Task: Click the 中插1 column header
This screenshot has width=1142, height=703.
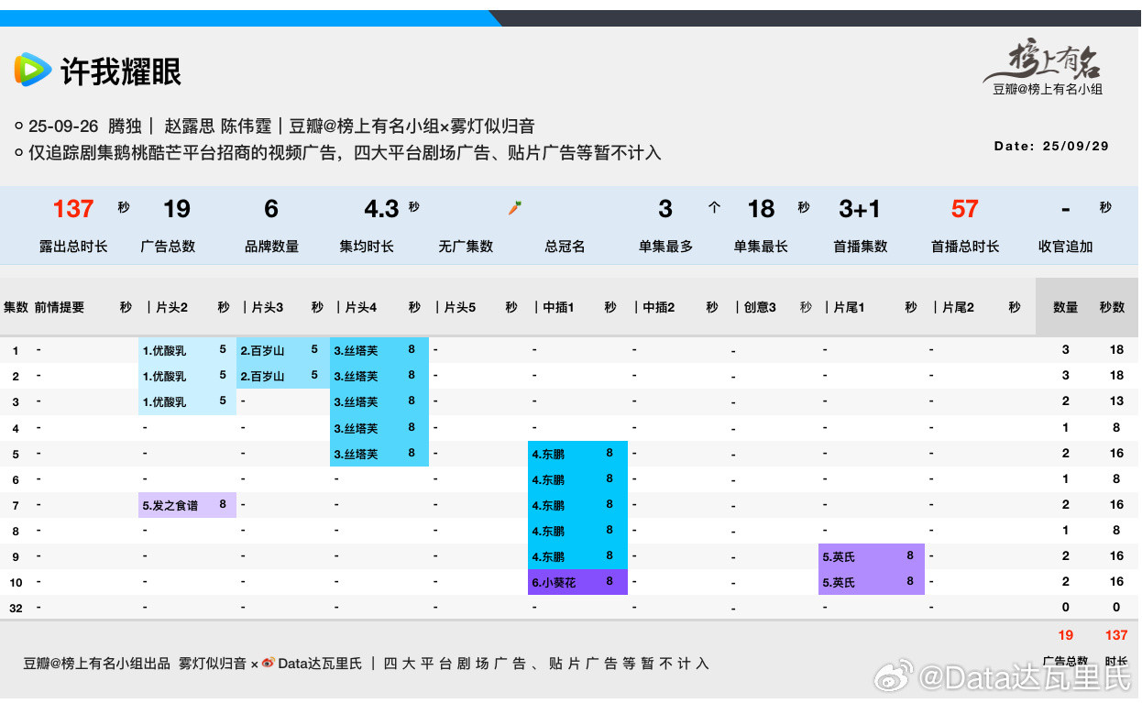Action: pos(558,307)
